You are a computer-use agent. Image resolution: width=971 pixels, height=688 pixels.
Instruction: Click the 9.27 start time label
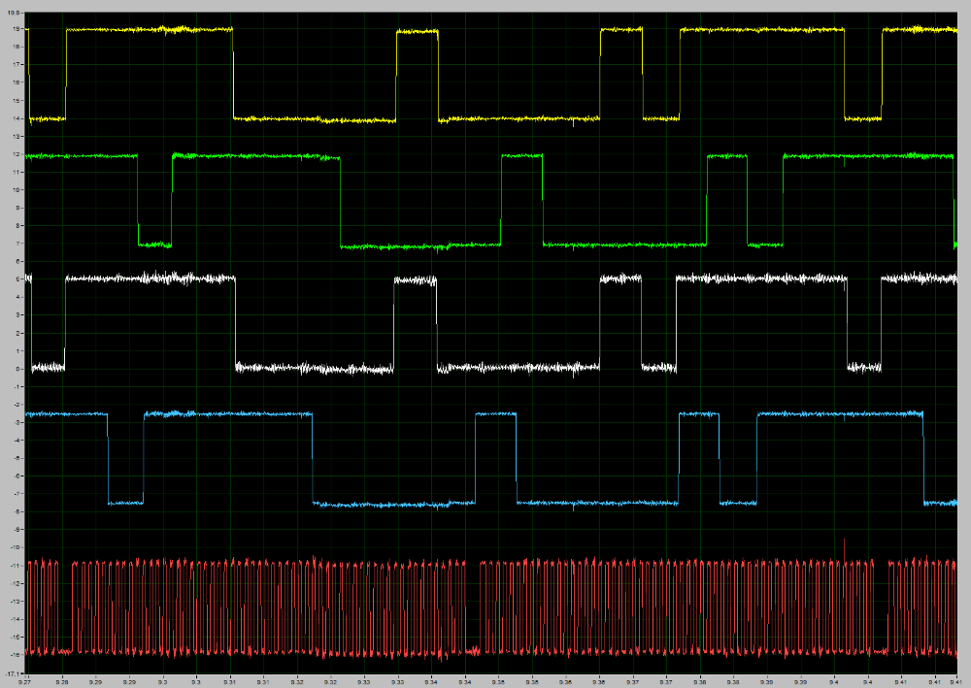tap(24, 681)
